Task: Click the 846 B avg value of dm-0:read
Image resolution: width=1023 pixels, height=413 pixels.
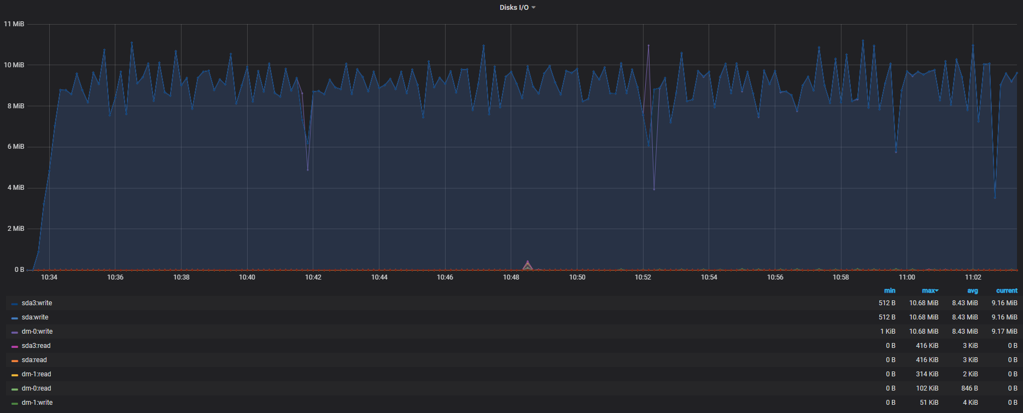Action: click(970, 388)
